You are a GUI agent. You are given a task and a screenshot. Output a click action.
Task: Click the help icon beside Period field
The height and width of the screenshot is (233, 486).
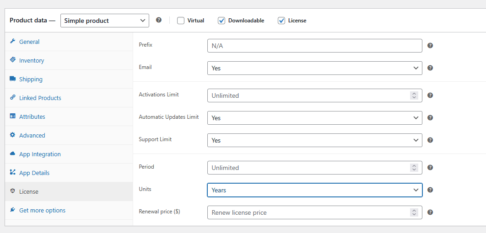[x=430, y=168]
